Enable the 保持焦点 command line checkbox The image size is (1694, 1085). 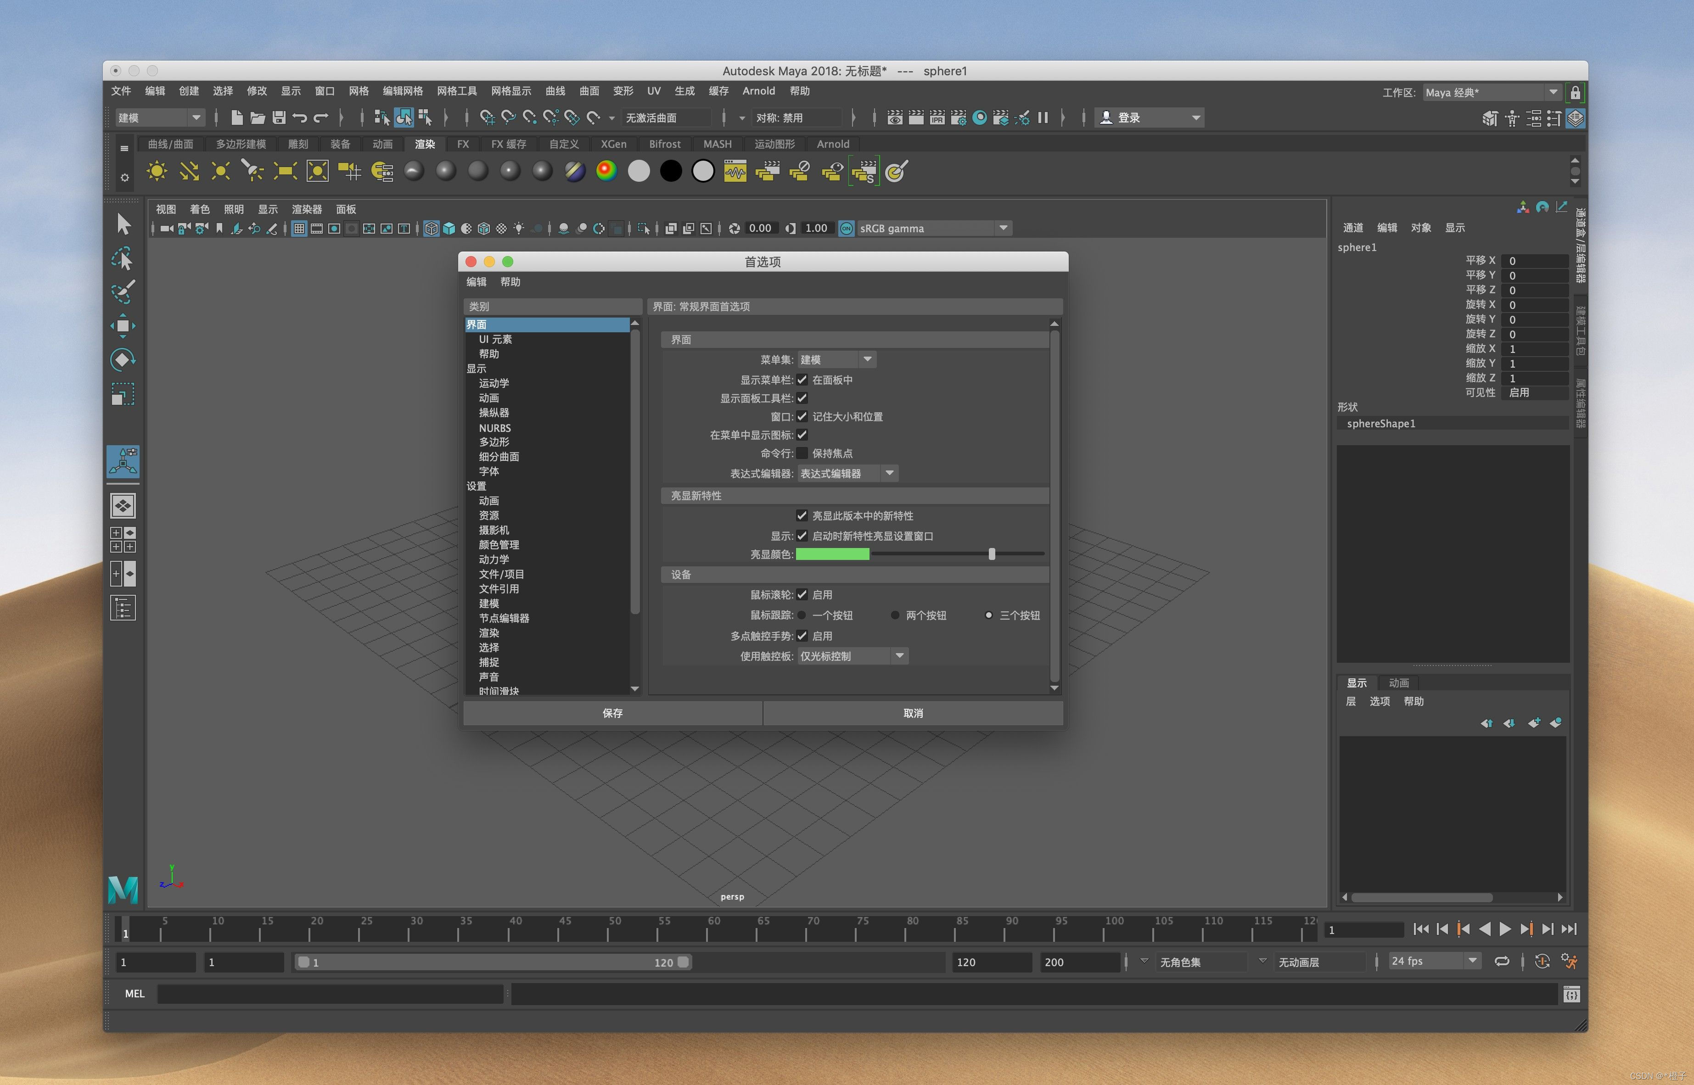pyautogui.click(x=802, y=453)
